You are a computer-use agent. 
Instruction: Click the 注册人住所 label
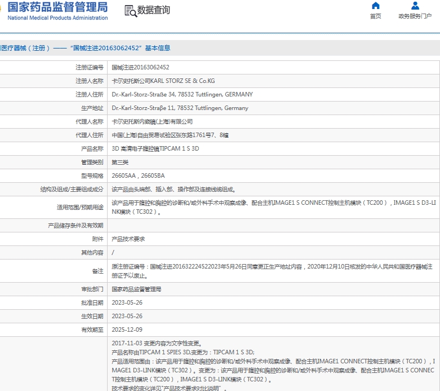(x=89, y=94)
